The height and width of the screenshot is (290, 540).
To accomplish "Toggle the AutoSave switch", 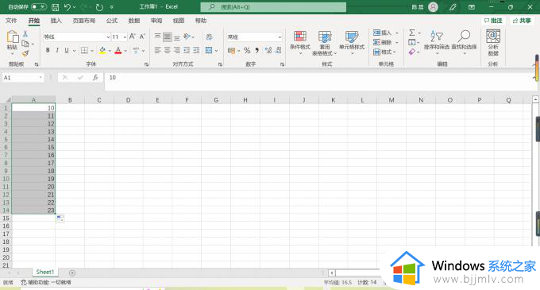I will [39, 6].
